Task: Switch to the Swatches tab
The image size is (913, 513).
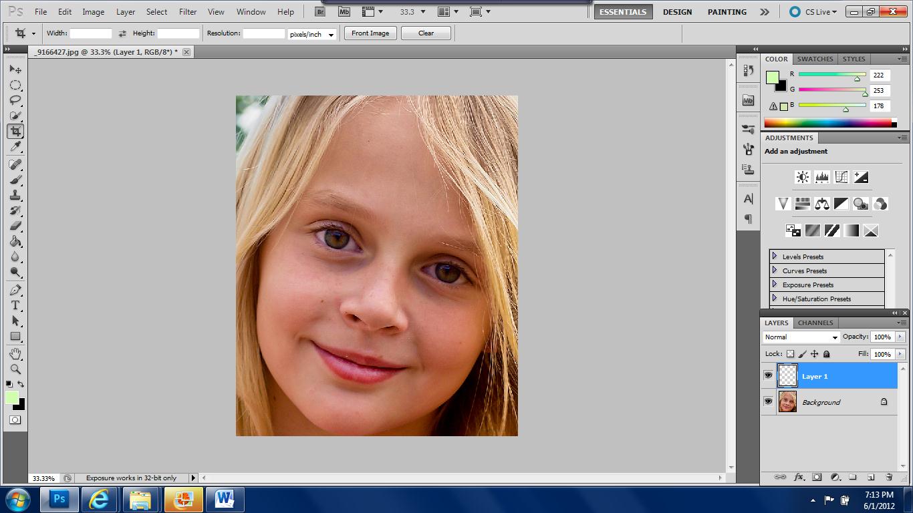Action: 815,59
